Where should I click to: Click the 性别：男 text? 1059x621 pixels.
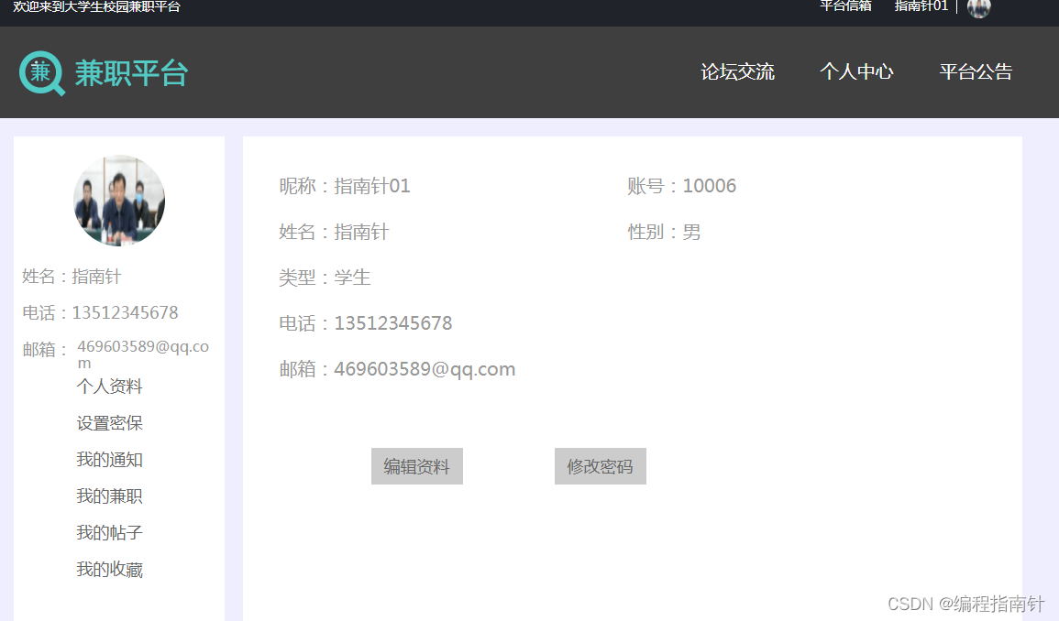coord(664,232)
